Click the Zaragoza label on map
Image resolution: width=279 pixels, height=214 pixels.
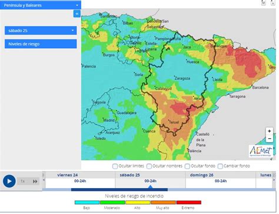click(x=182, y=78)
